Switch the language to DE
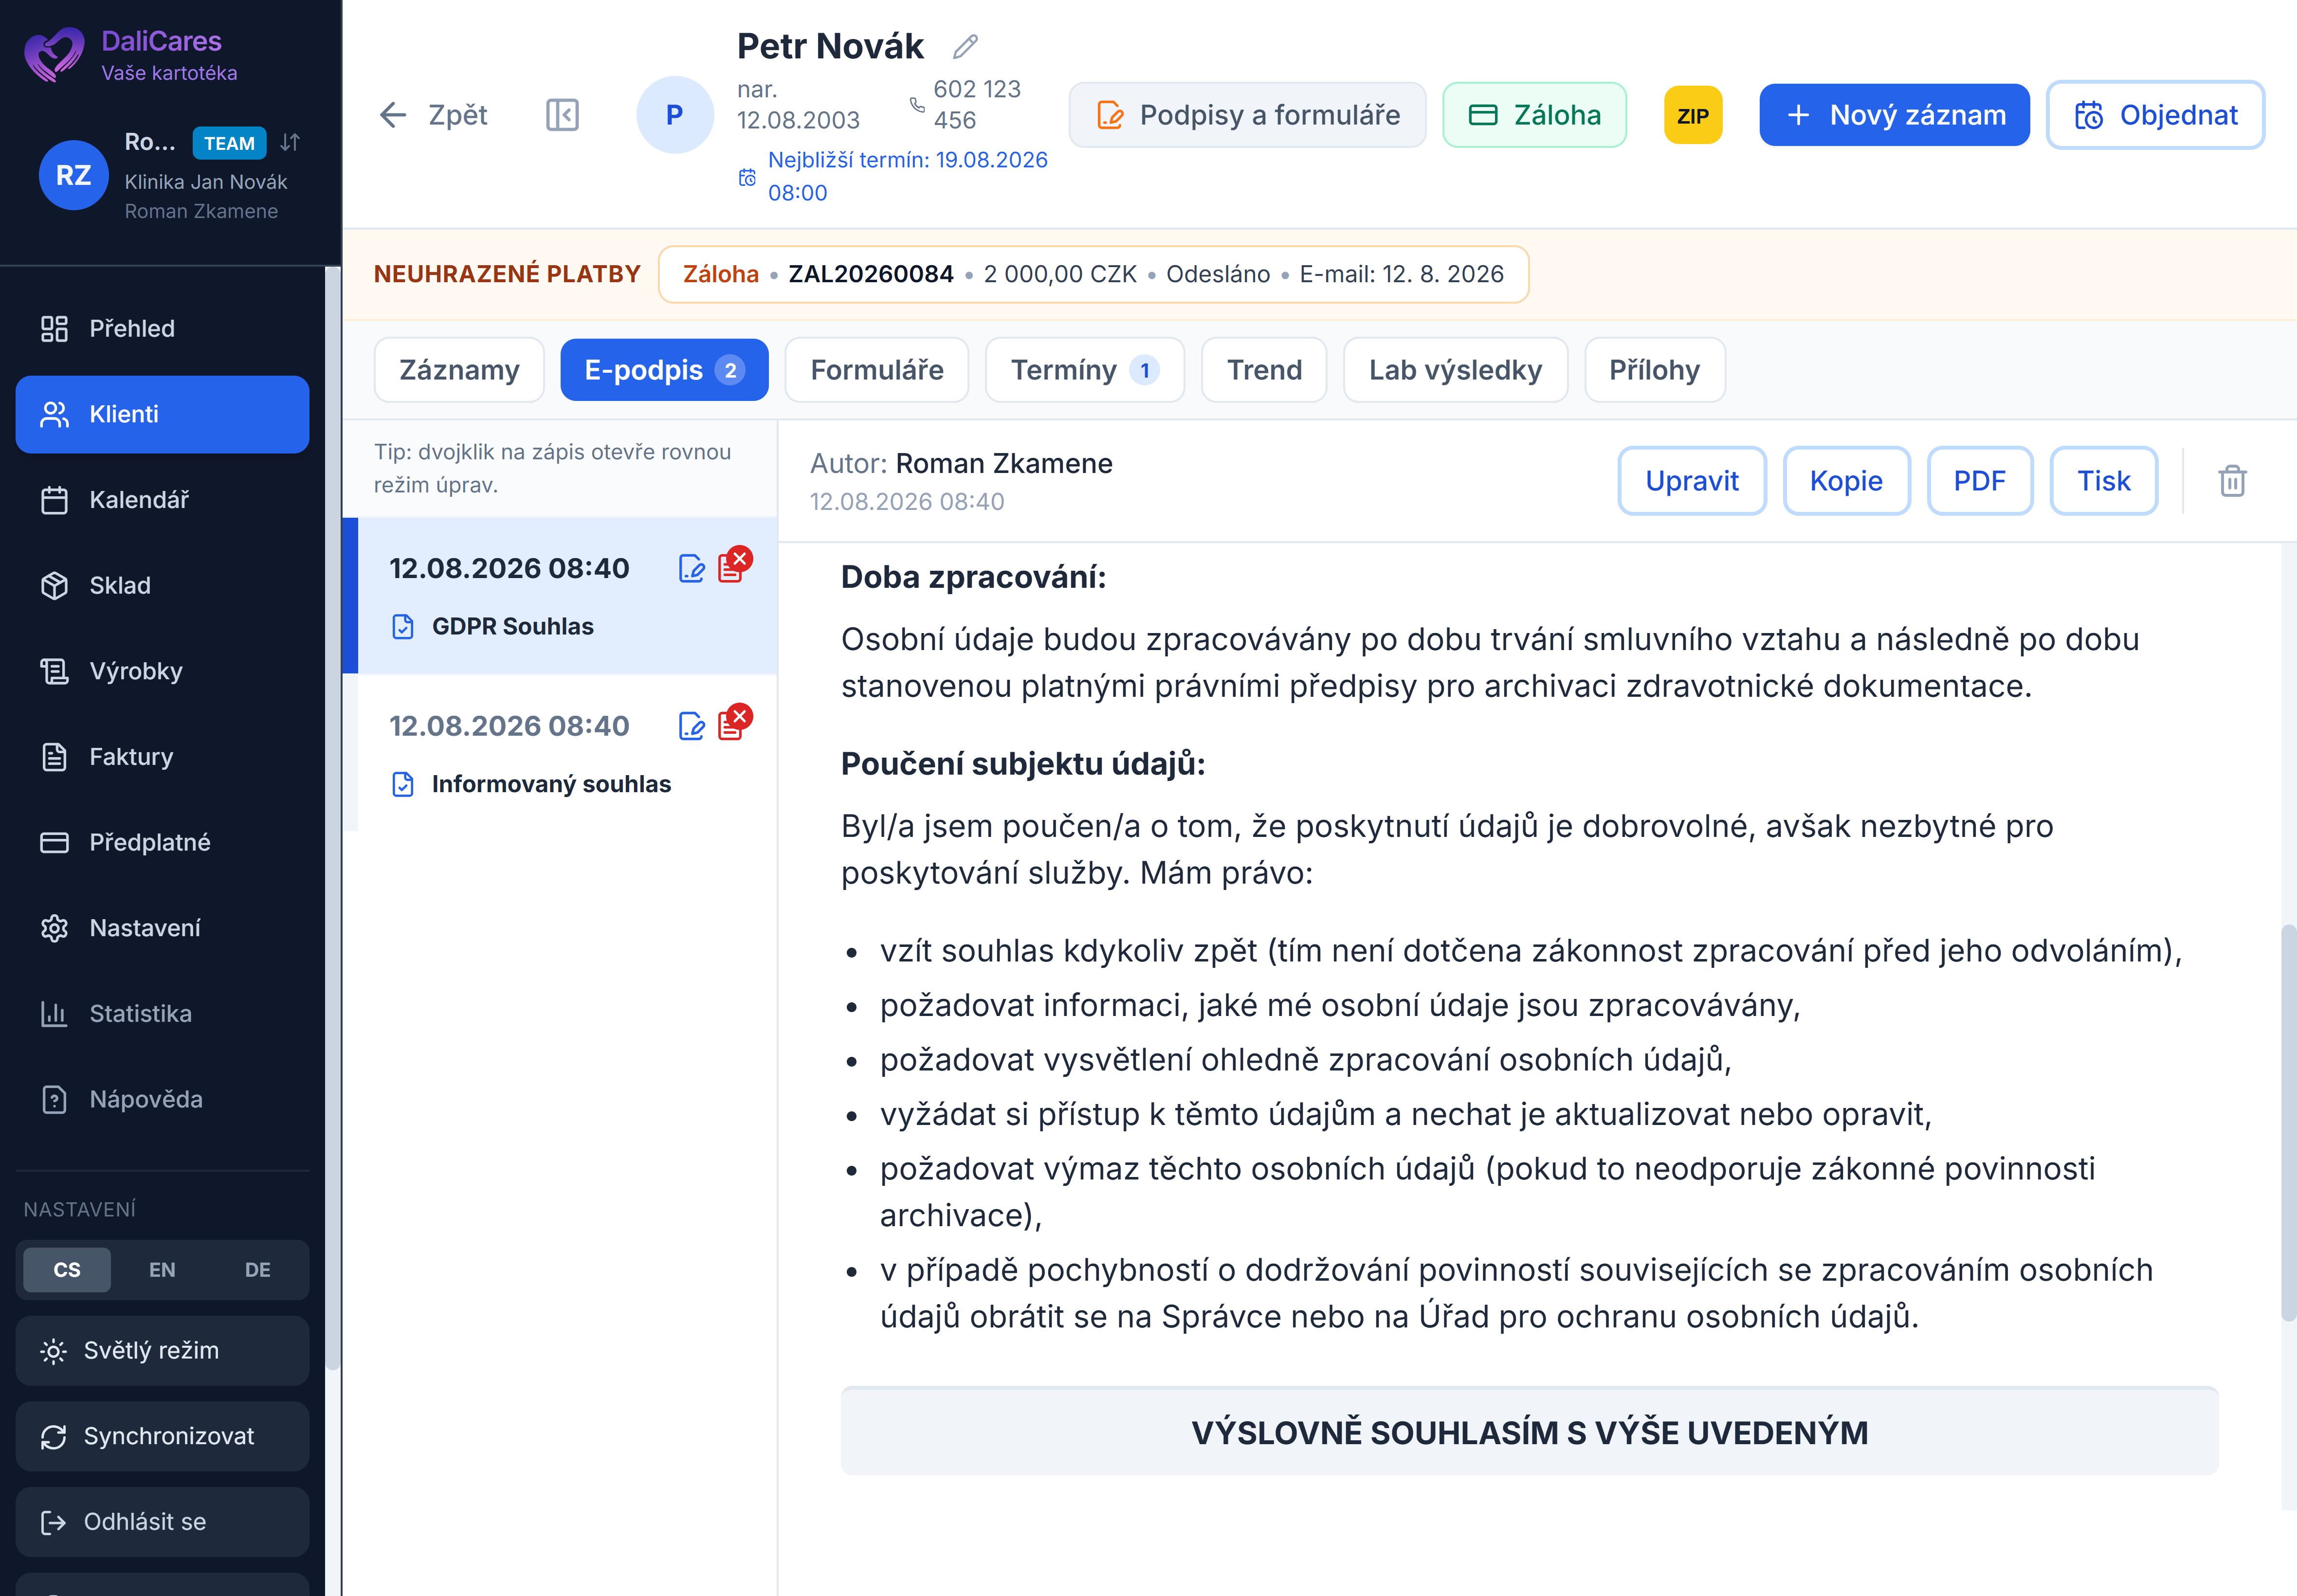The width and height of the screenshot is (2297, 1596). tap(258, 1270)
